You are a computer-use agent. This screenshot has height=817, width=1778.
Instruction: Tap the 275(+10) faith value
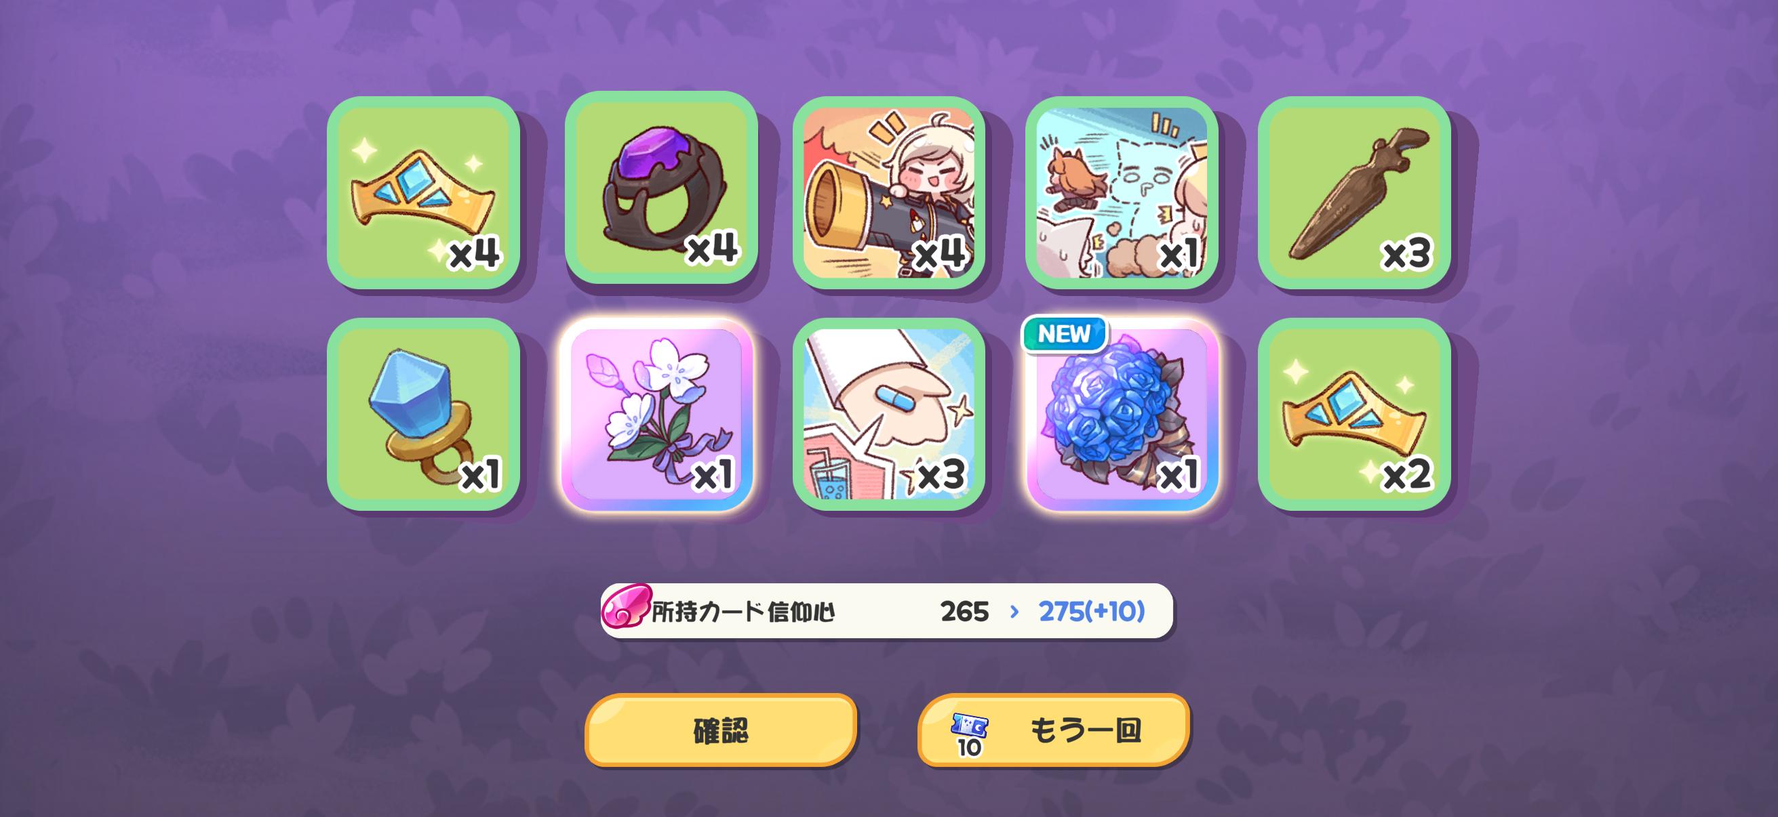1091,612
